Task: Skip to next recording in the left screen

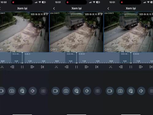Action: 42,67
